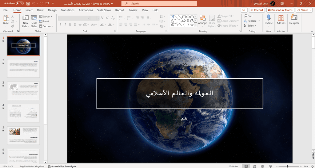Click the Paste clipboard icon
Viewport: 315px width, 168px height.
click(6, 18)
